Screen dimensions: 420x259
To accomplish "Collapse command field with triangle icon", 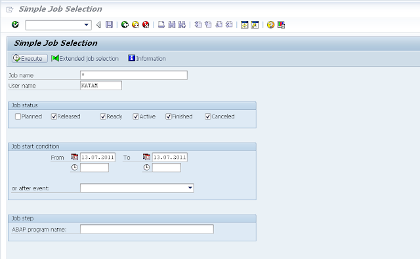I will click(x=98, y=25).
